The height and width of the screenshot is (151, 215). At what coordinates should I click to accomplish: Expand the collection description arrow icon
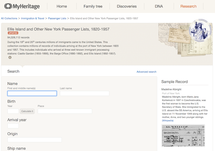(x=10, y=57)
